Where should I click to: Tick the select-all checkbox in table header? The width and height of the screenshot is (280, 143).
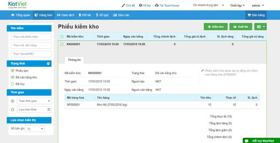tap(62, 37)
